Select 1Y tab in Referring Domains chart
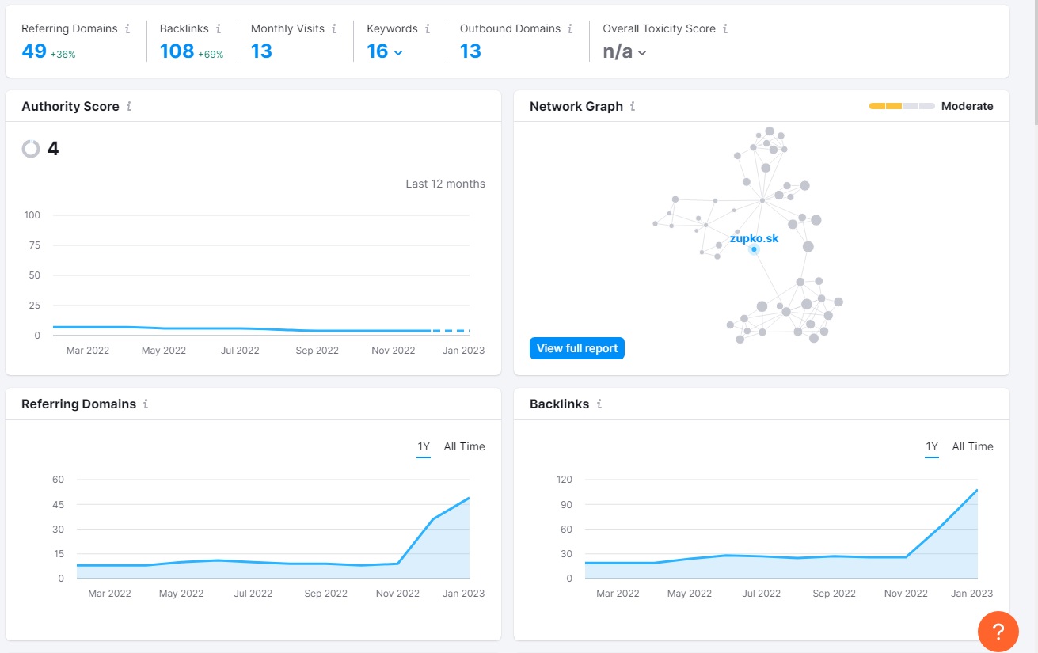 [x=424, y=447]
